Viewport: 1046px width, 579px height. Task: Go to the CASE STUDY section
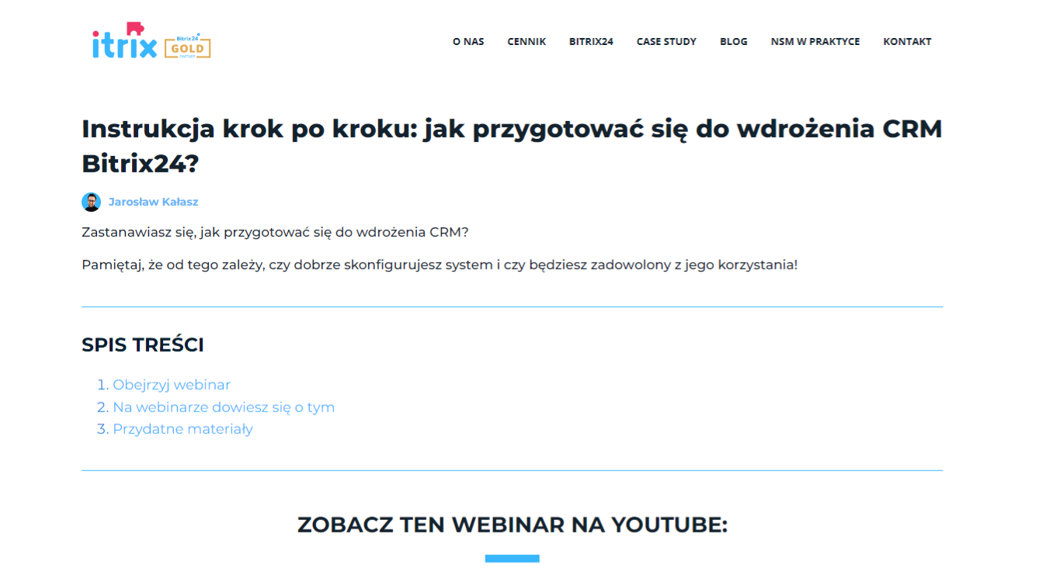(666, 41)
